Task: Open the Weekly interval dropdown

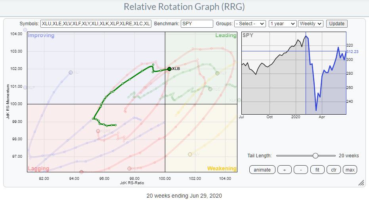Action: click(x=311, y=24)
